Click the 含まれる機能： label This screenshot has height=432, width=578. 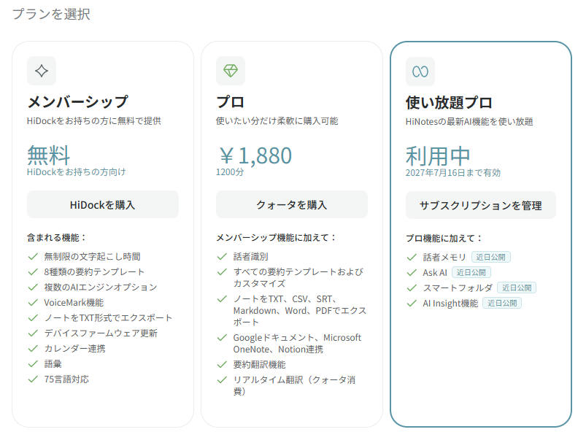click(x=56, y=238)
